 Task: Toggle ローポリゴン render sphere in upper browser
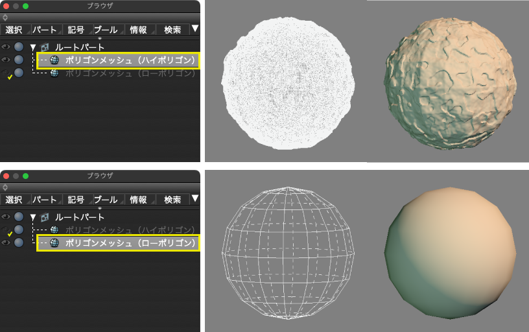point(19,73)
